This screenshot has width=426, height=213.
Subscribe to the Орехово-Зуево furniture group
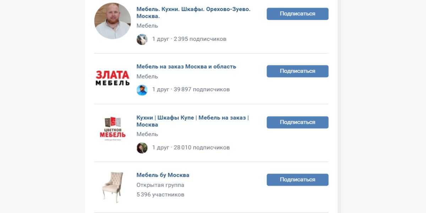point(297,14)
